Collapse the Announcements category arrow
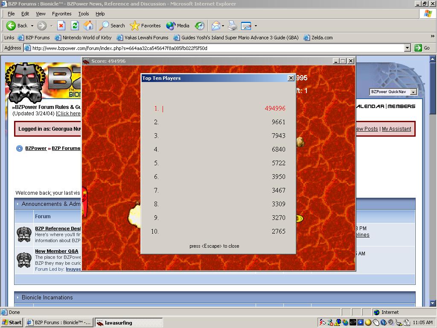Viewport: 437px width, 328px height. pos(17,204)
